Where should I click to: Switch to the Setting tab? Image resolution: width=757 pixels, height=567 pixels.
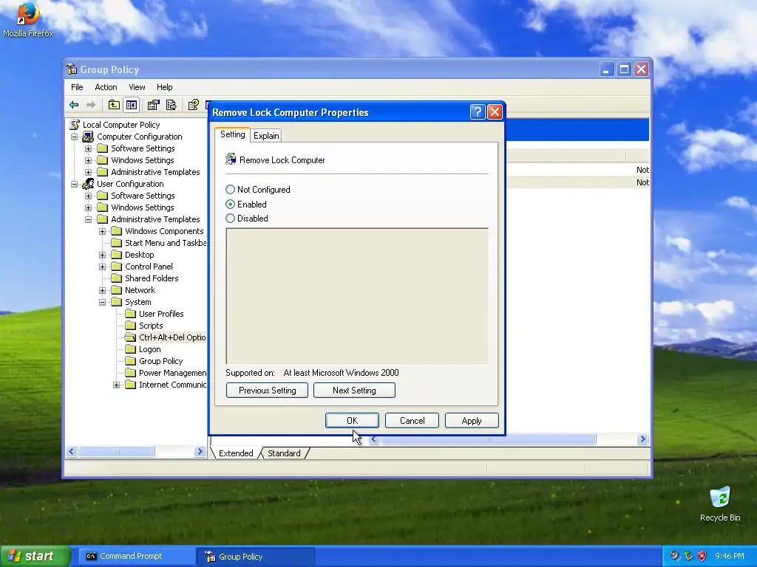(x=233, y=134)
